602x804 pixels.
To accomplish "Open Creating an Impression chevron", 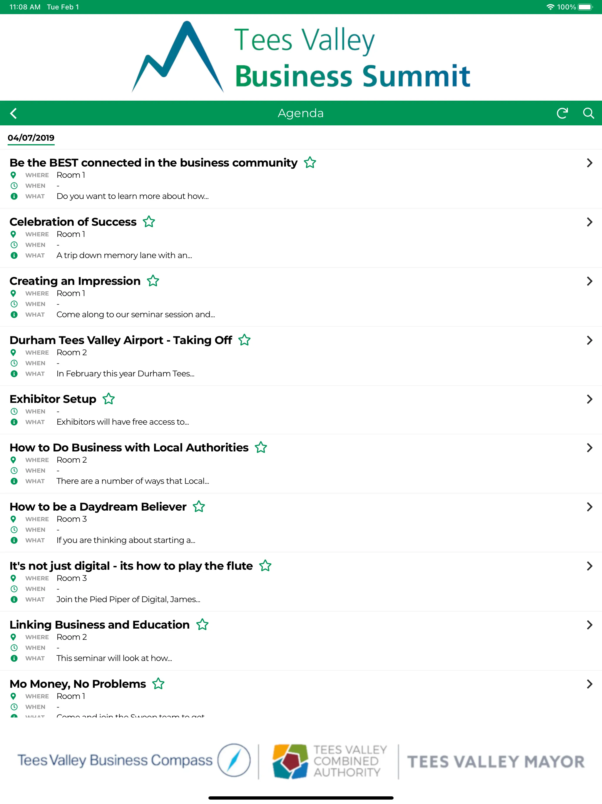I will click(589, 281).
